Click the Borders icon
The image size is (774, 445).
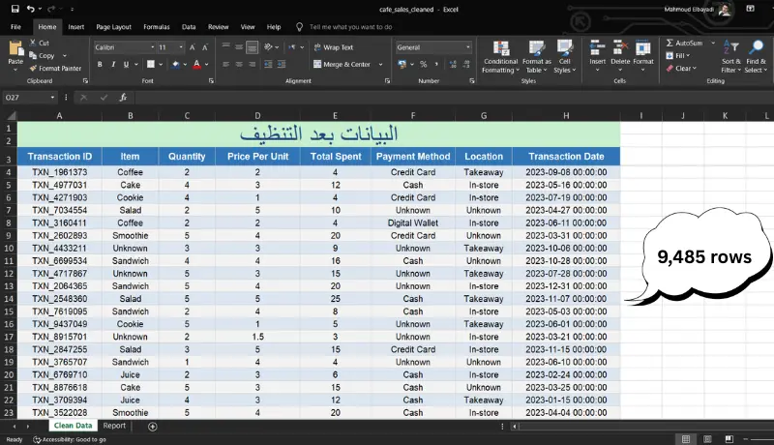coord(151,64)
